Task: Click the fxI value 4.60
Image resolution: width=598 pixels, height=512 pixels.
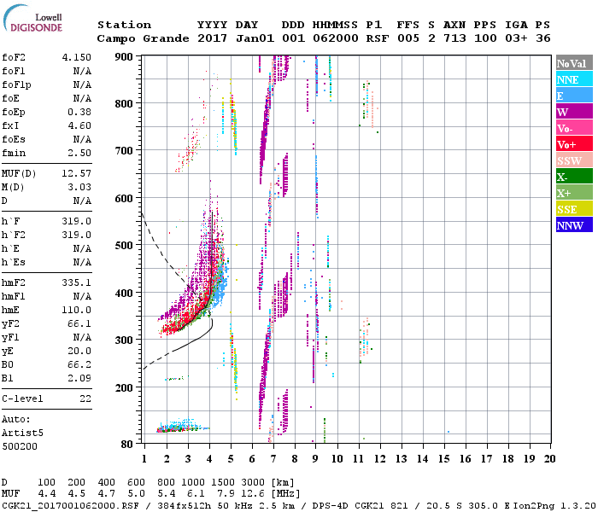Action: pyautogui.click(x=79, y=125)
